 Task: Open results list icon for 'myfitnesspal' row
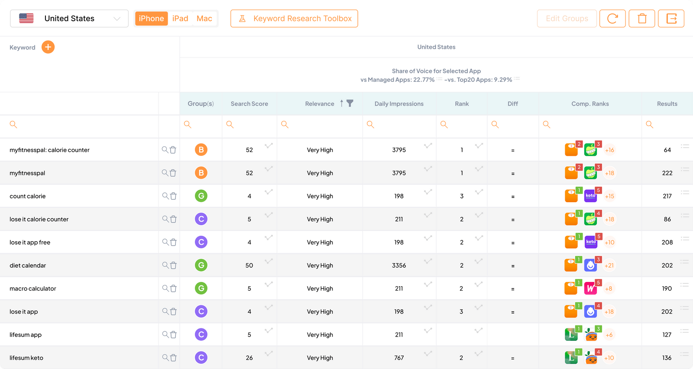pos(685,169)
